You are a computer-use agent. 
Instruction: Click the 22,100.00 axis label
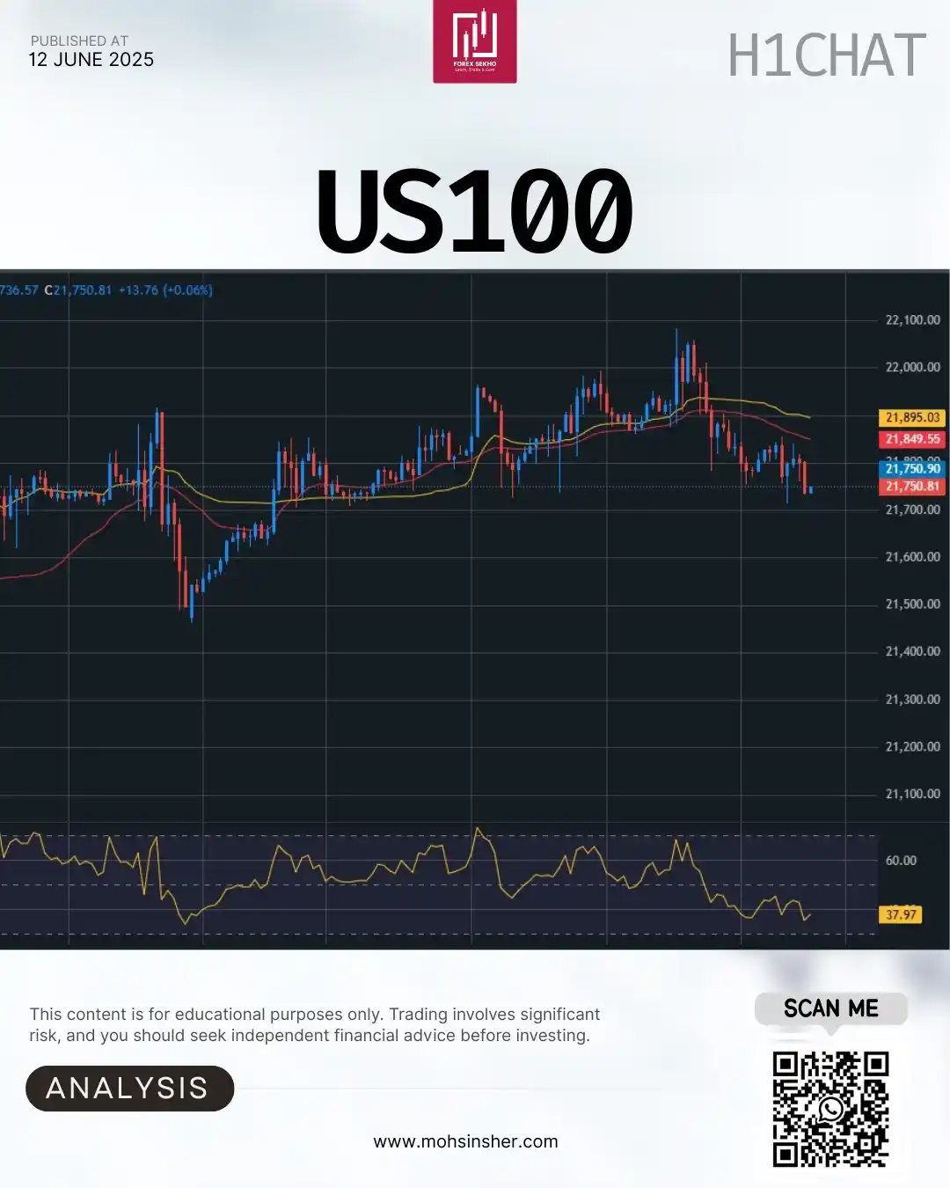912,319
